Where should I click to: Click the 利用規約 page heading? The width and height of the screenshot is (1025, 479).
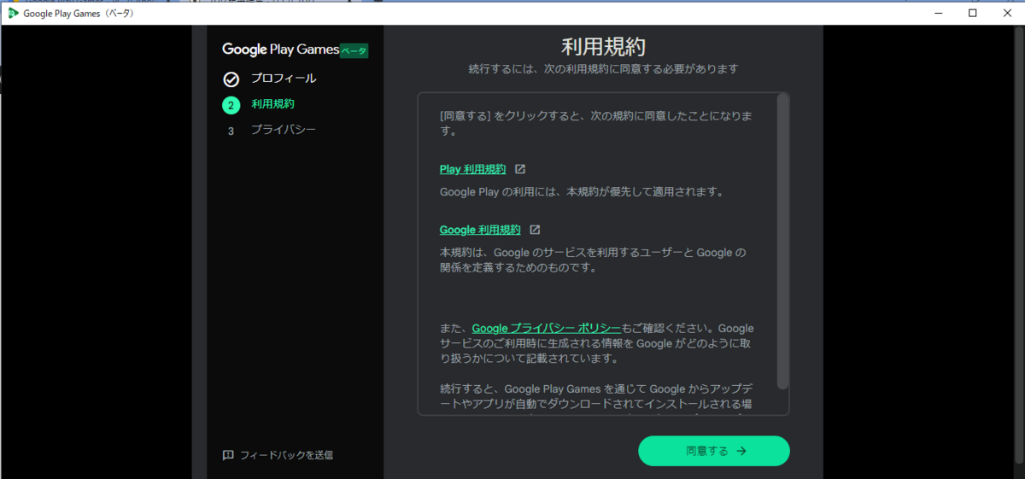pyautogui.click(x=603, y=46)
